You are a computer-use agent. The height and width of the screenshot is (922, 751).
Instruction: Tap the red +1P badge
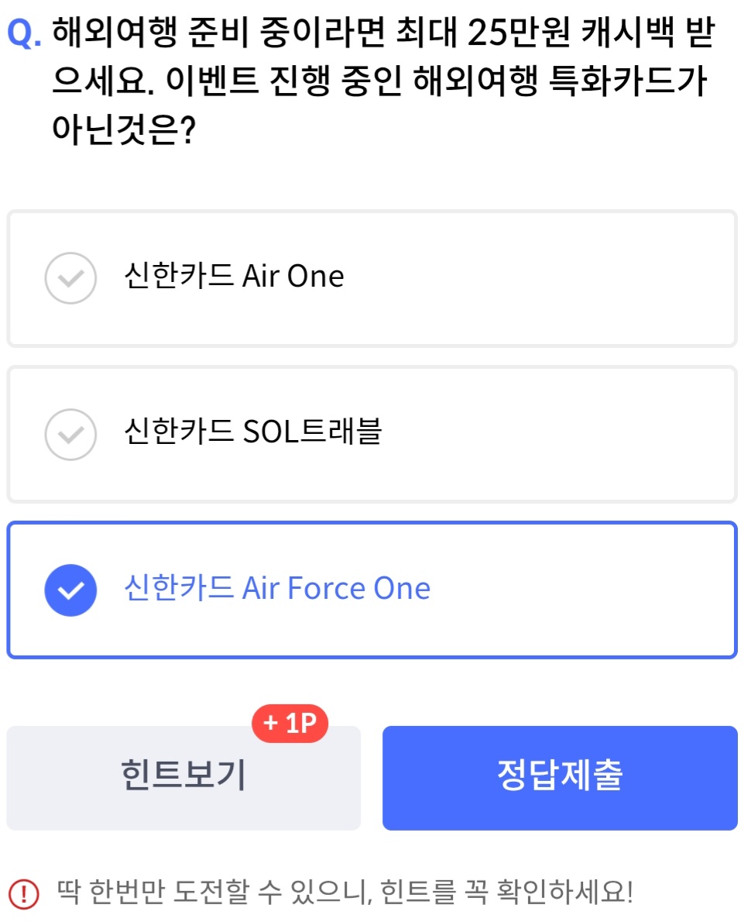pos(290,723)
